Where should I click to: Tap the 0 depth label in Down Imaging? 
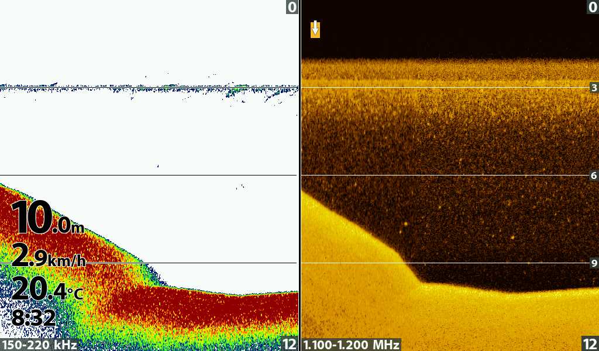(592, 7)
